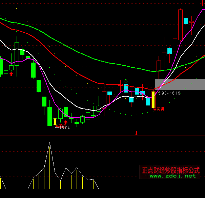The height and width of the screenshot is (198, 205).
Task: Select the white hollow candle above the left red arrow
Action: point(11,68)
